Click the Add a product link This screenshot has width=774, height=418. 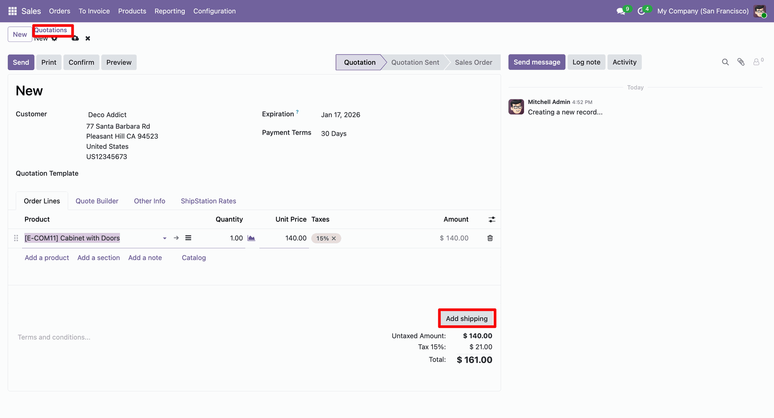click(47, 258)
